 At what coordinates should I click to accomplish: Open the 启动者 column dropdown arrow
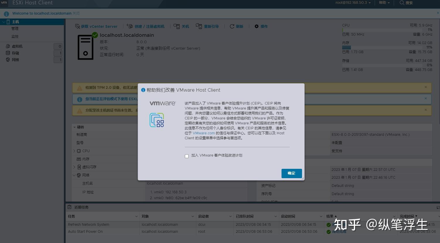click(230, 216)
